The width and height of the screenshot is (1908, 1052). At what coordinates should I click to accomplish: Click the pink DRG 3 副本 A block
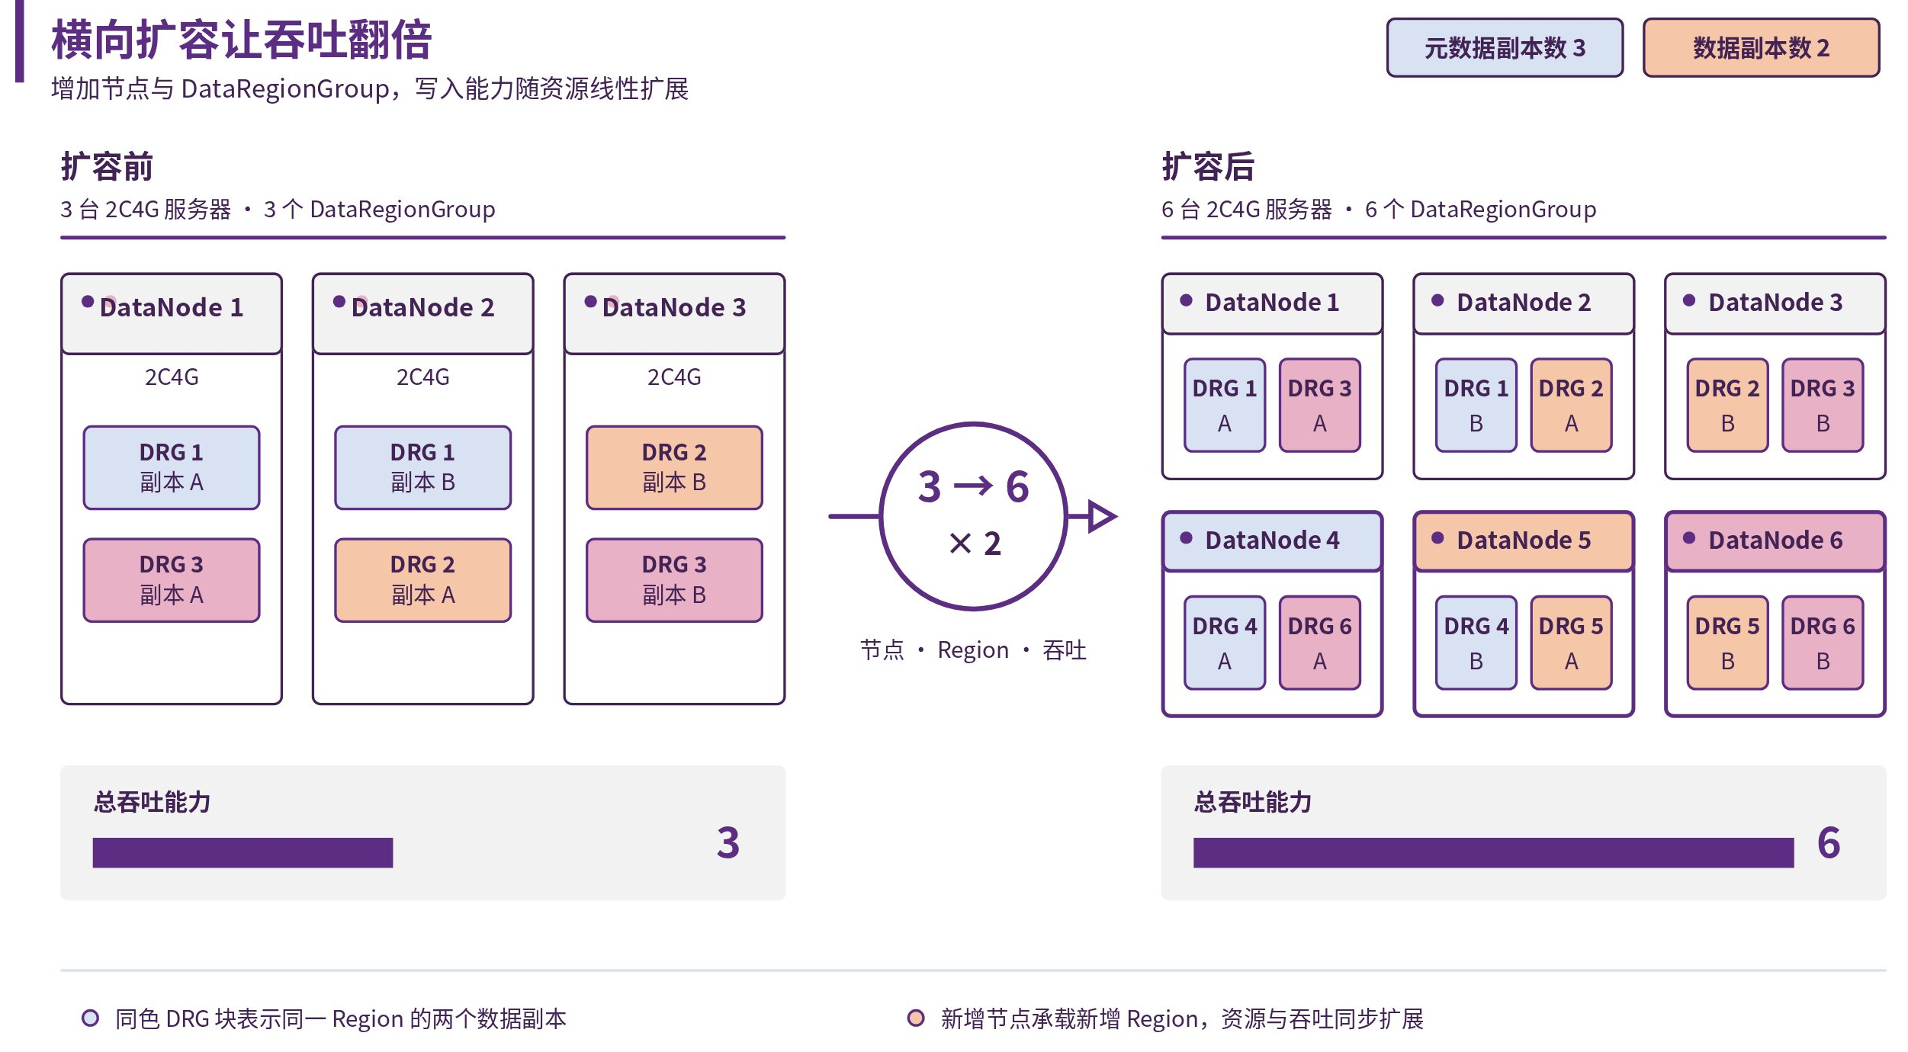click(x=172, y=580)
